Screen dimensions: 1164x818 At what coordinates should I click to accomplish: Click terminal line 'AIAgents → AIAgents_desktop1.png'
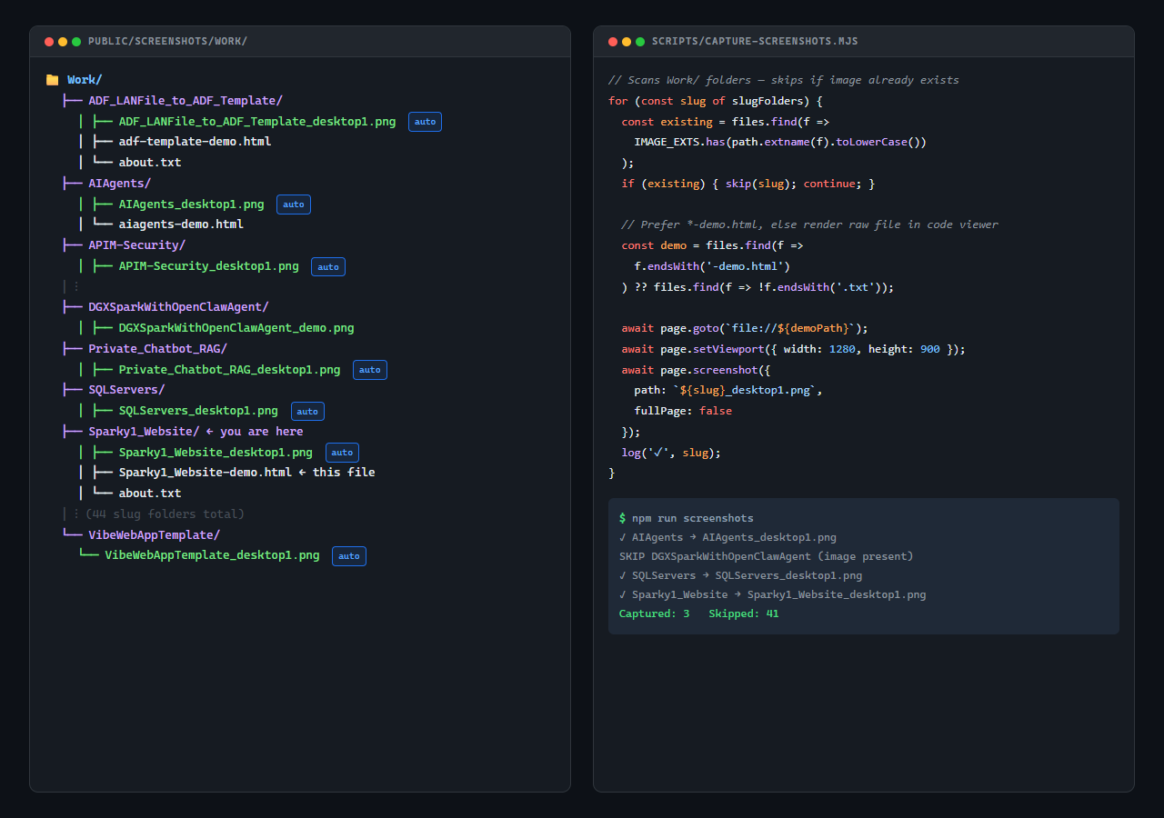click(727, 537)
